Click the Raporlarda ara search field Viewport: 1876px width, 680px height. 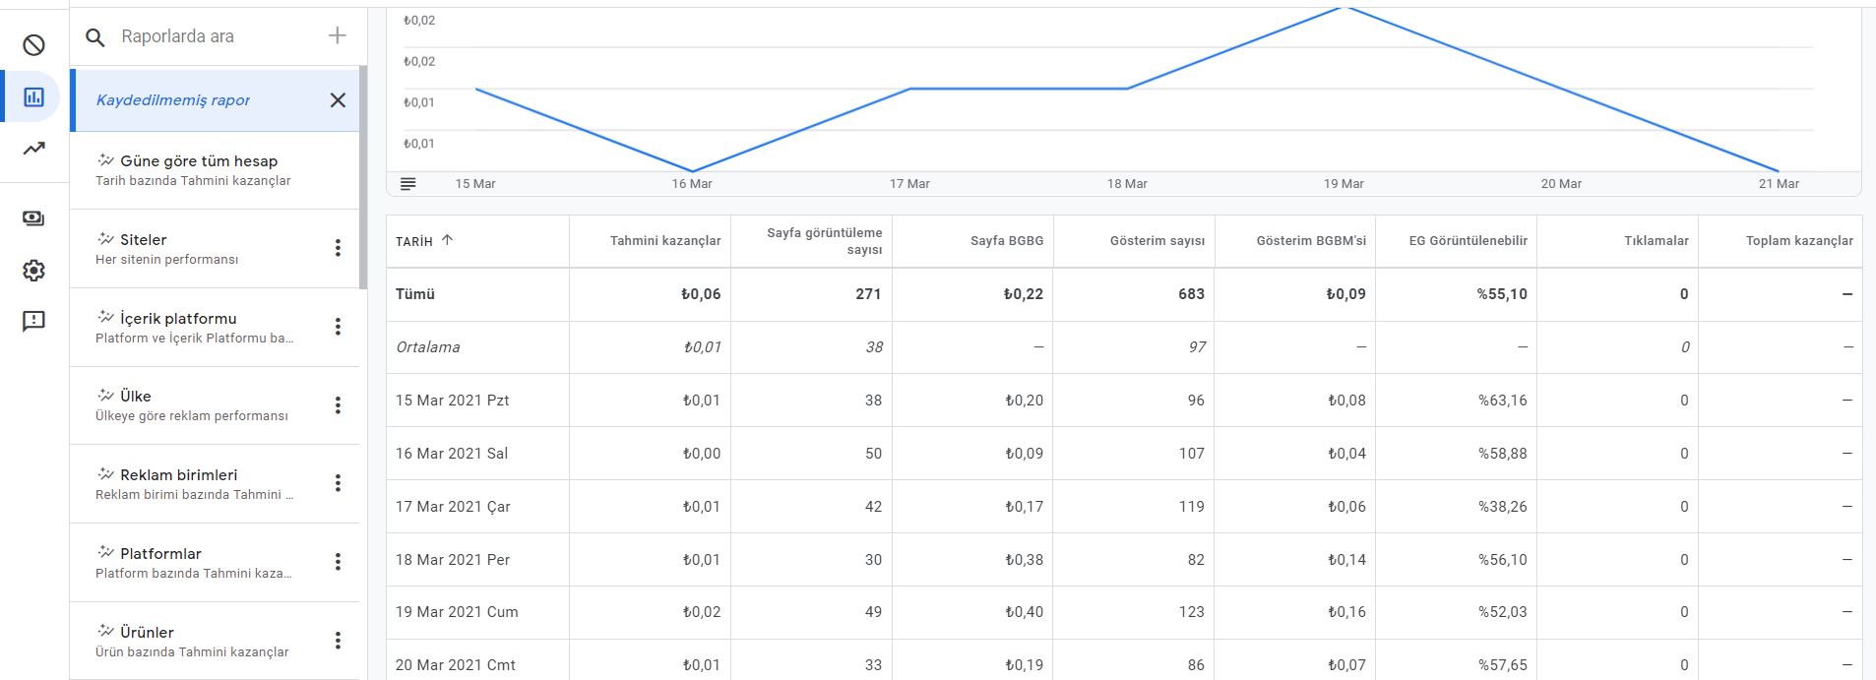219,36
